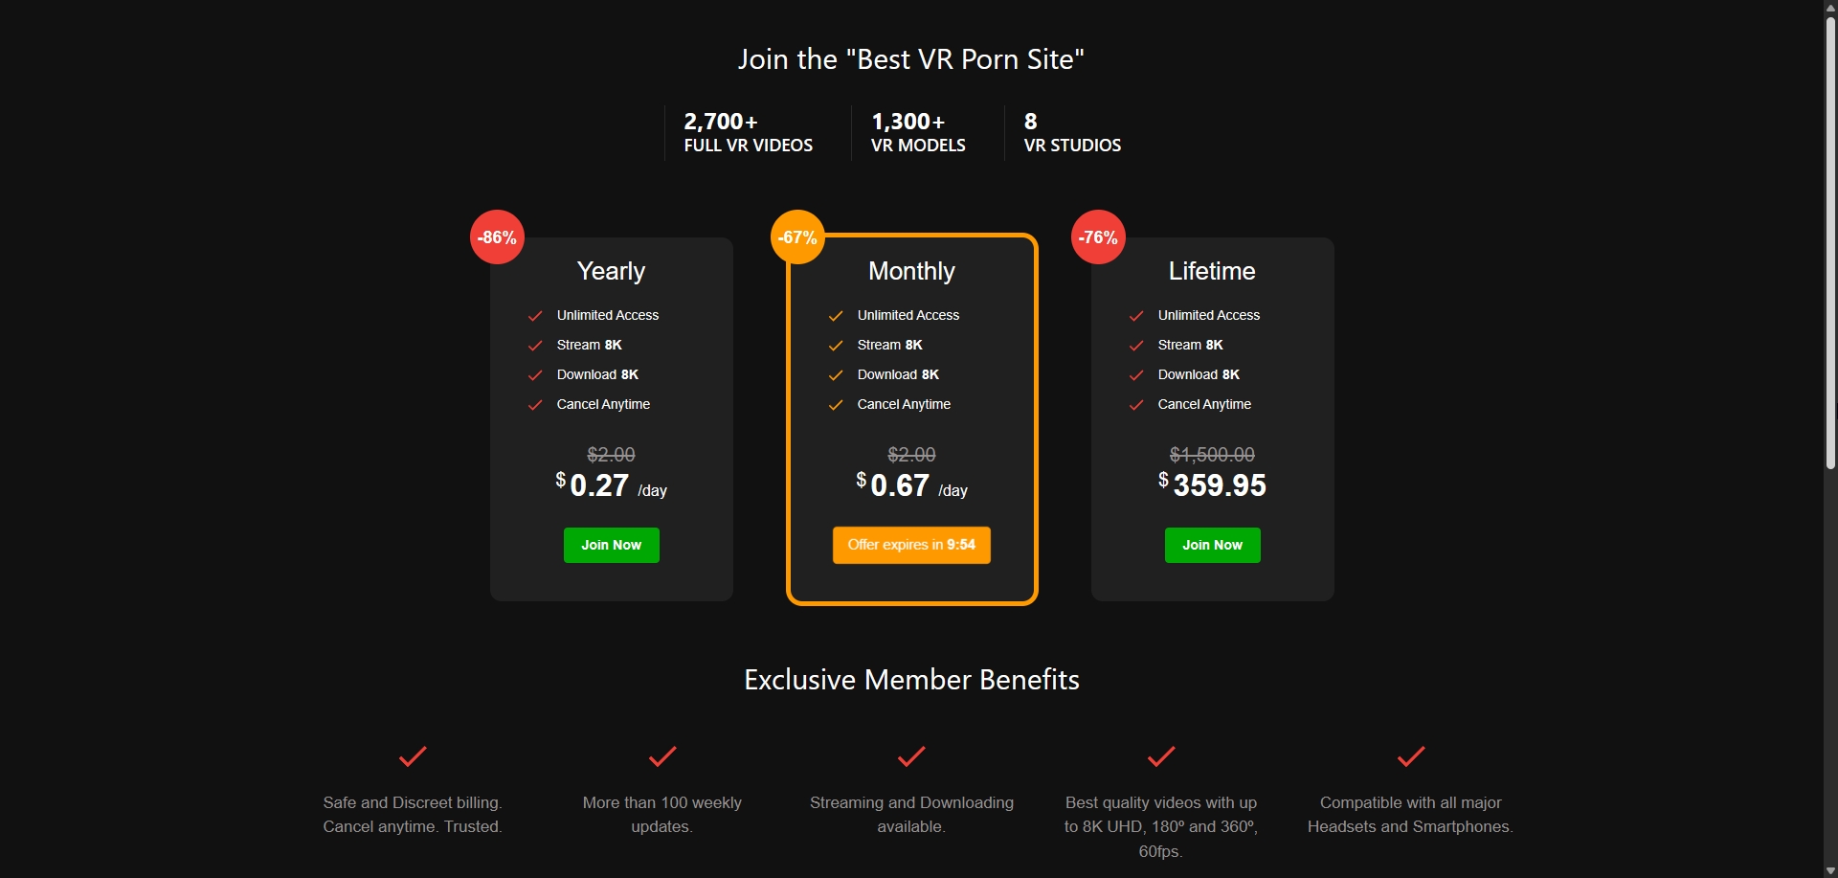
Task: Click the checkmark above Compatible with all major Headsets
Action: (1409, 756)
